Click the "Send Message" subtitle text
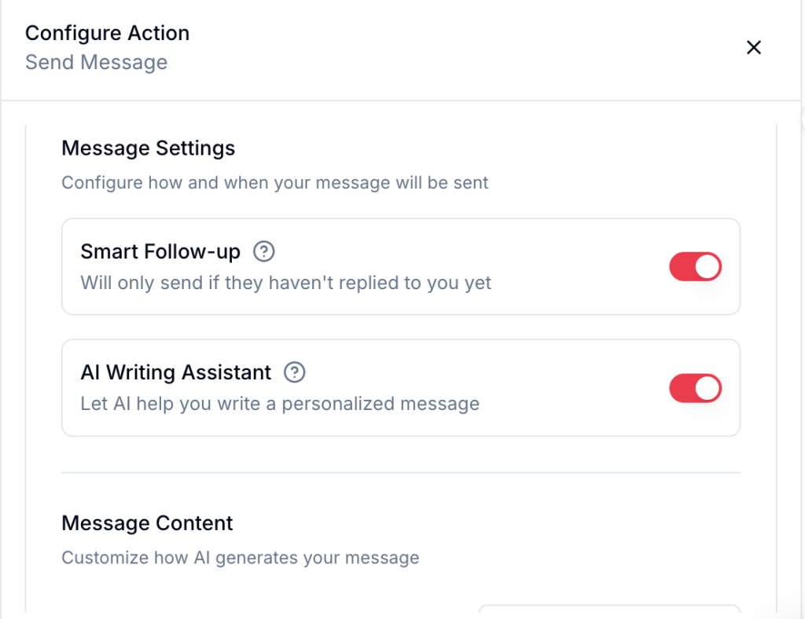The image size is (805, 619). (x=96, y=63)
